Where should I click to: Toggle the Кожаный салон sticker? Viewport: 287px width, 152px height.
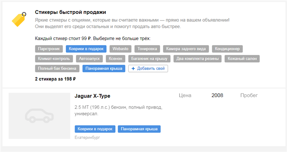click(x=242, y=59)
